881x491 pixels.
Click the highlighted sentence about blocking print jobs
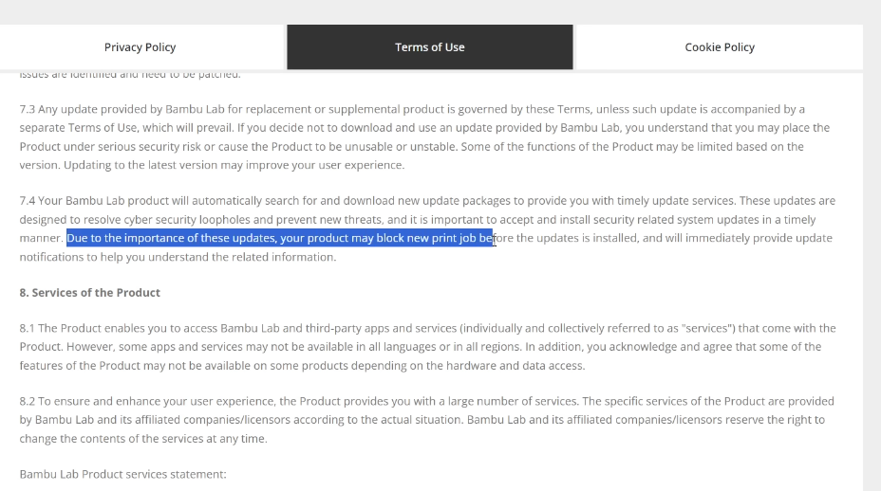coord(280,238)
